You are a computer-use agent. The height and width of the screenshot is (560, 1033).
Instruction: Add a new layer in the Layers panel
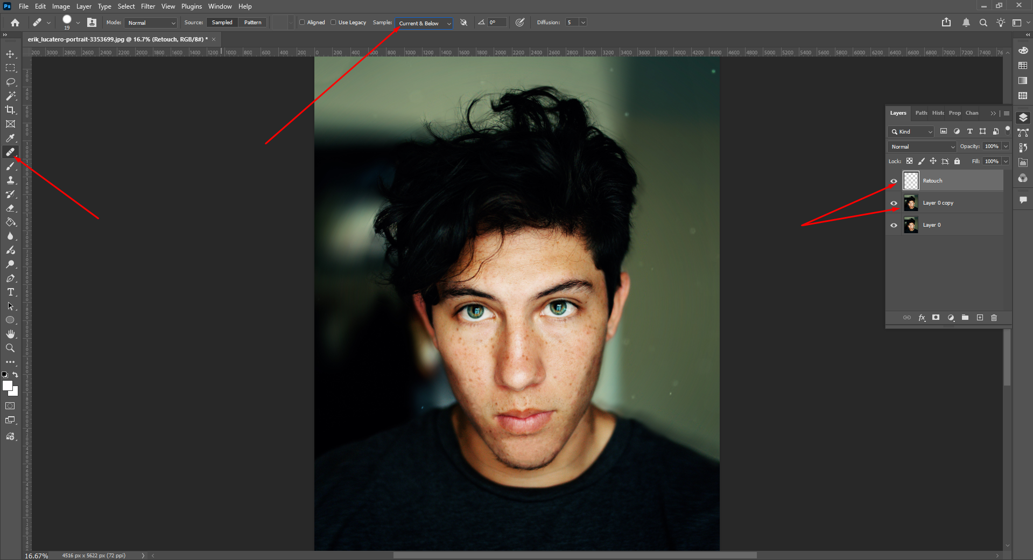[x=980, y=318]
